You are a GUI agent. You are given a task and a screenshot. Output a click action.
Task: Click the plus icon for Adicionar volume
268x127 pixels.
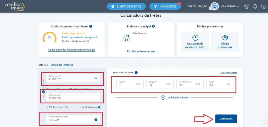[163, 98]
